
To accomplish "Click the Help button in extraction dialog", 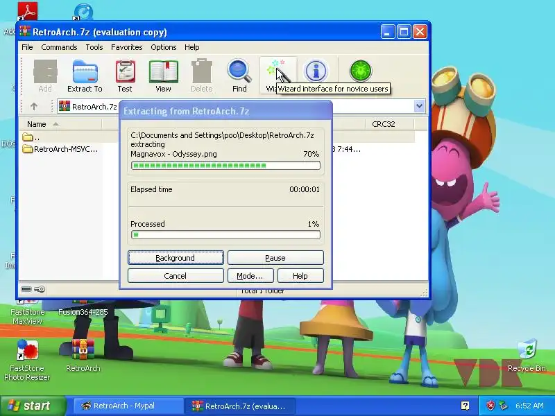I will (x=300, y=275).
